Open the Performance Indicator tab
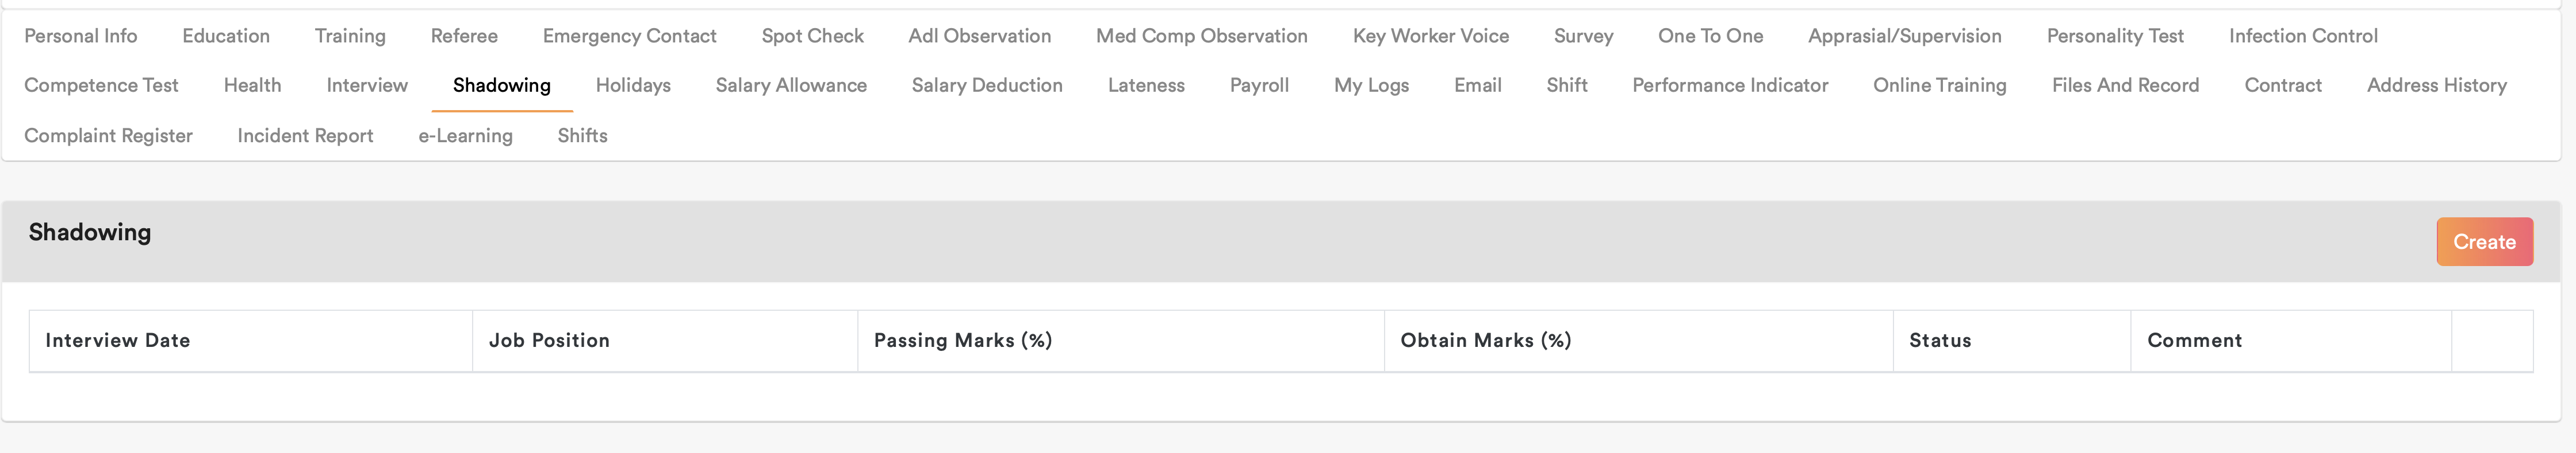2576x453 pixels. tap(1730, 86)
